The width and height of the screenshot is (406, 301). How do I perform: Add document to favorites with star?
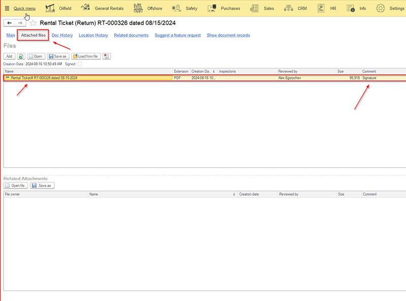33,23
